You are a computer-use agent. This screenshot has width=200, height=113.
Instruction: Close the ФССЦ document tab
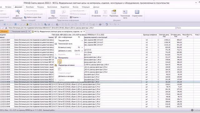[84, 31]
